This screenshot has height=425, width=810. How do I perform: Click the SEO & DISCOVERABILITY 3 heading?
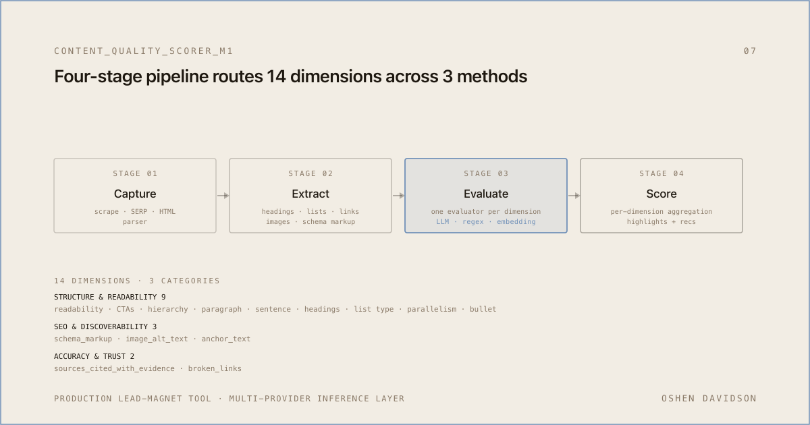(105, 327)
